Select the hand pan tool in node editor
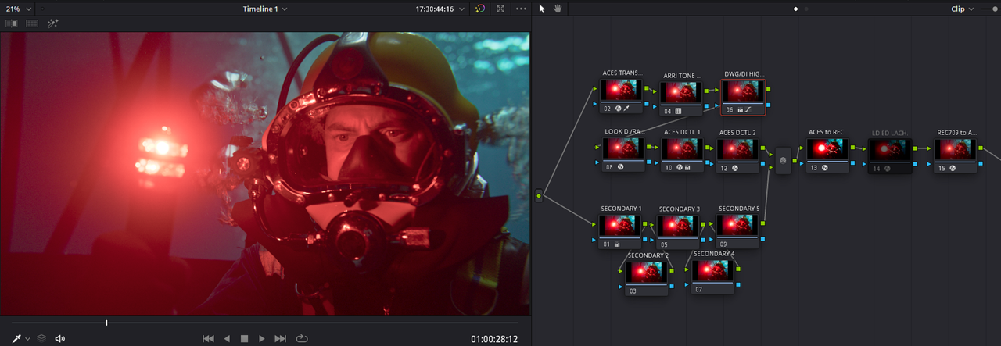 click(x=558, y=9)
